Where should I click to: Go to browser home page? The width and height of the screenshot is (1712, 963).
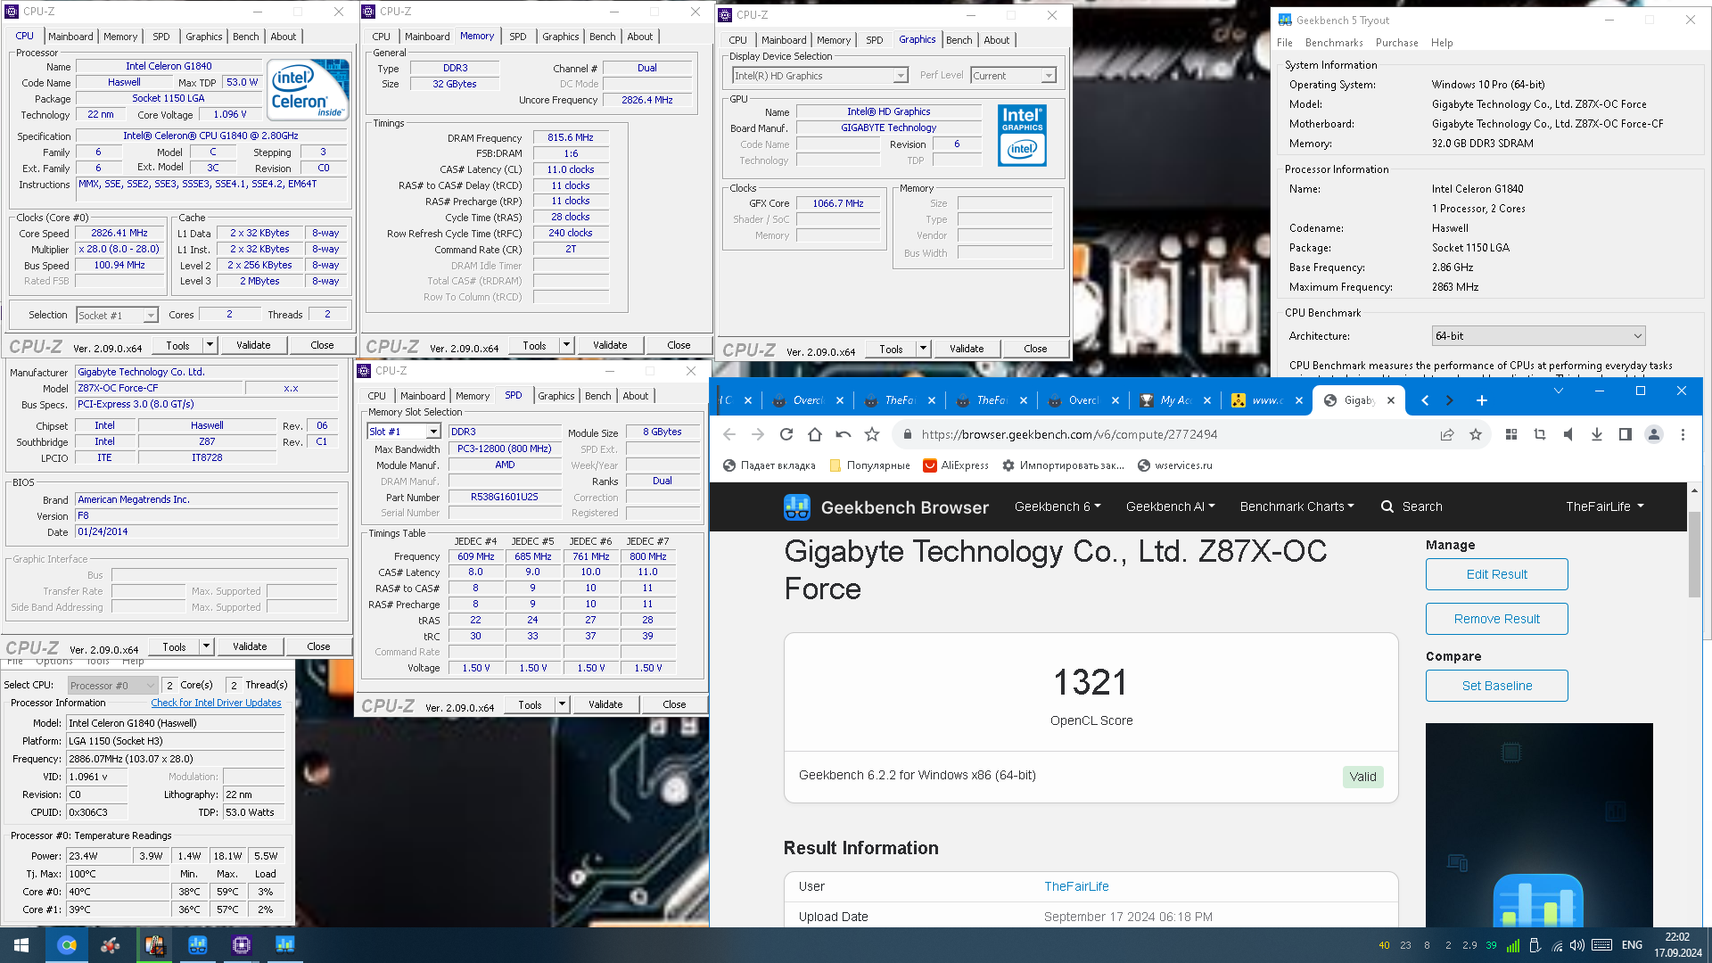point(814,434)
